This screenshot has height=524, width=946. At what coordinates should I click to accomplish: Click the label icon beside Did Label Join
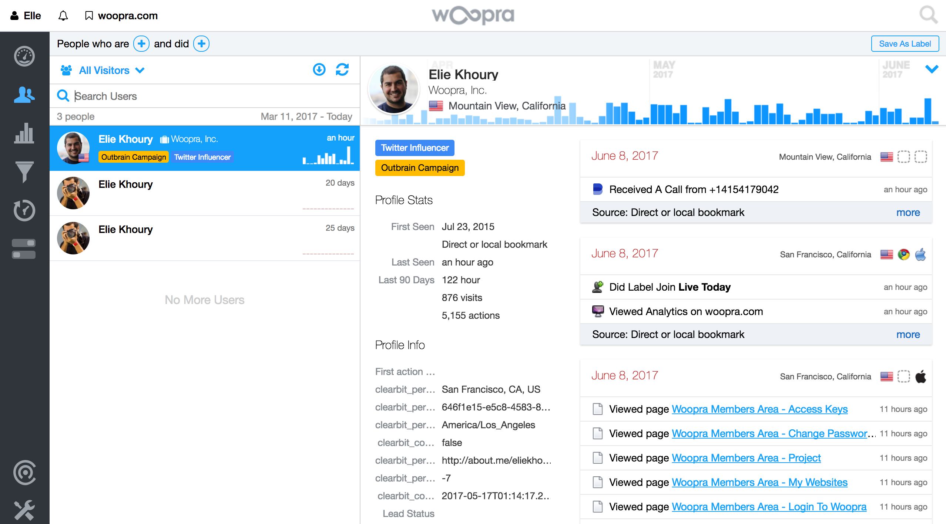tap(598, 287)
